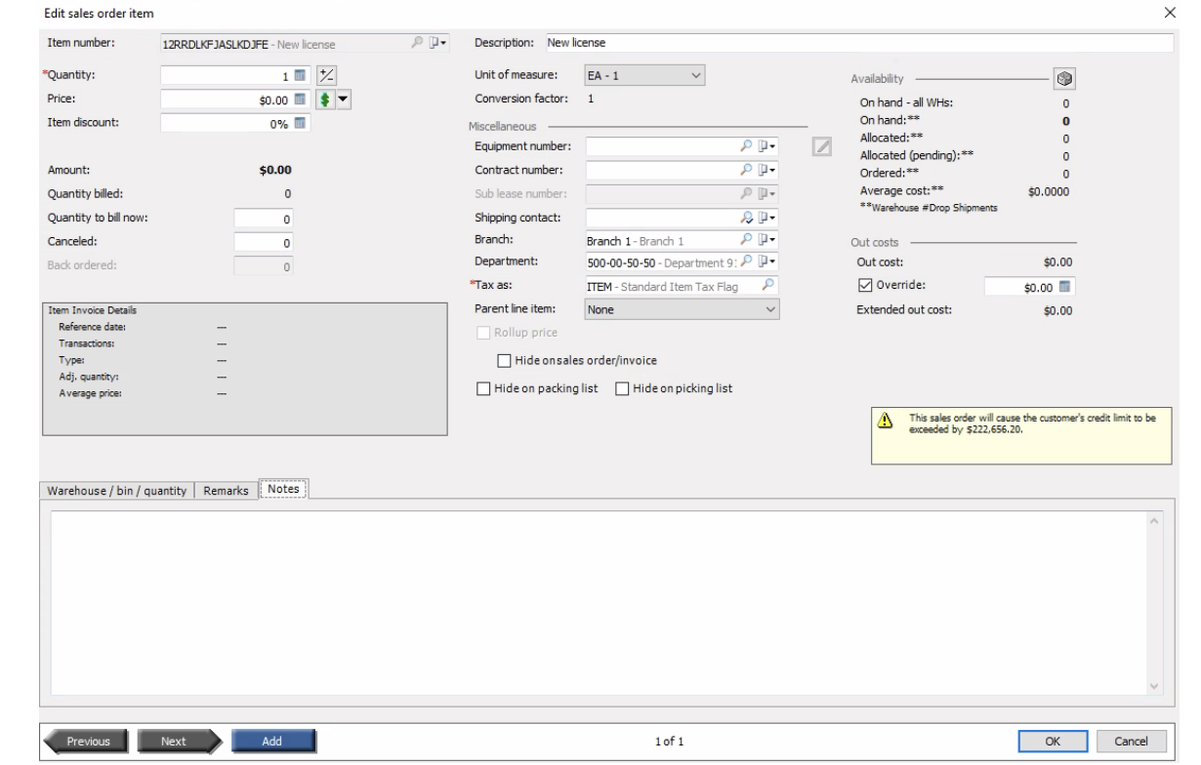Click the Notes scrollbar up arrow

pos(1156,520)
